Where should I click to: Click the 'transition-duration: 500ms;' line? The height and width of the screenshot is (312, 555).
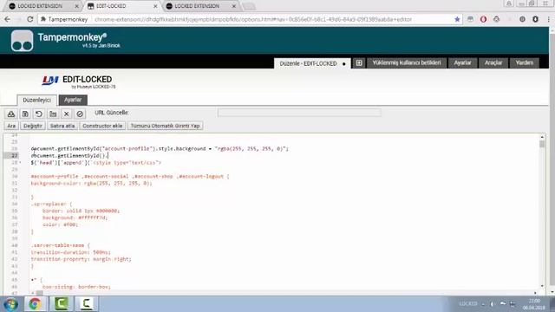(71, 252)
